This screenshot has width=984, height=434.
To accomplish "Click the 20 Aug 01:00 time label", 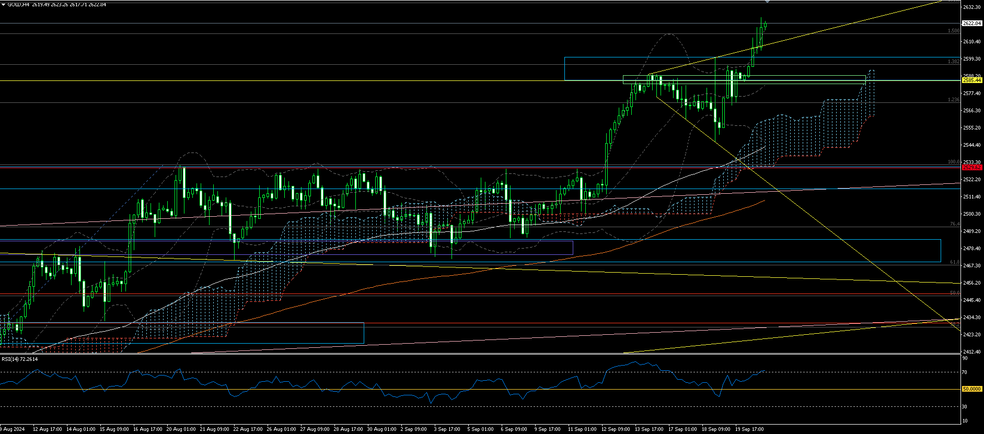I will point(181,429).
